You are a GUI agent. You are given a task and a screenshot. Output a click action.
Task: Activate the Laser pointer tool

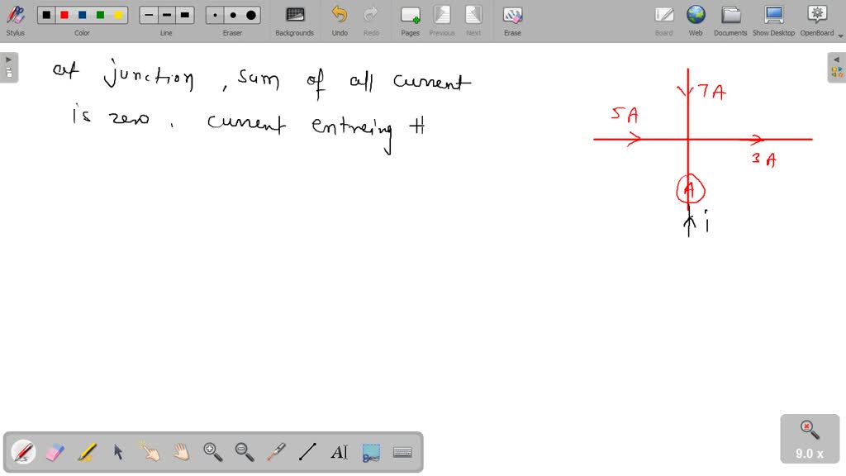pyautogui.click(x=276, y=451)
